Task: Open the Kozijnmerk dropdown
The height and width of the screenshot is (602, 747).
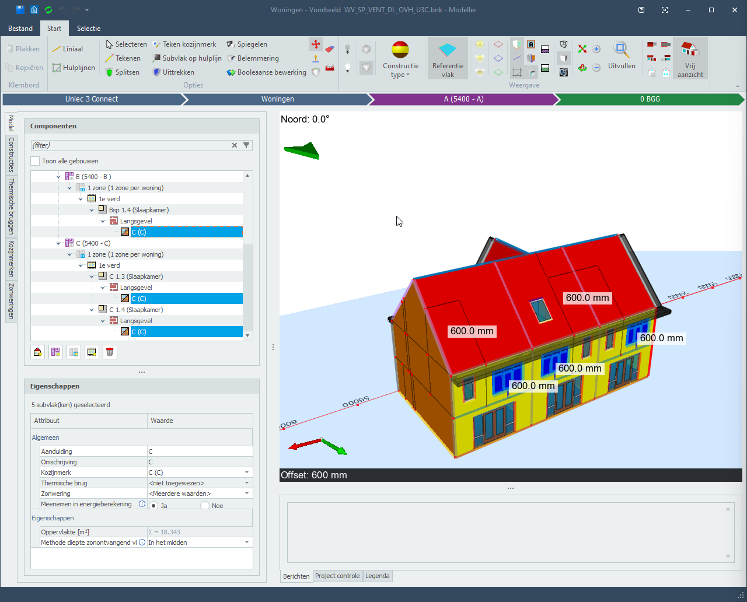Action: [x=246, y=473]
